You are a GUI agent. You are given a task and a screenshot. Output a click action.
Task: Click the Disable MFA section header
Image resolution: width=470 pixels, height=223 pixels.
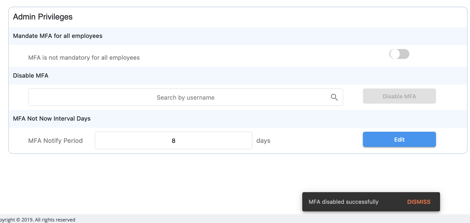(31, 76)
